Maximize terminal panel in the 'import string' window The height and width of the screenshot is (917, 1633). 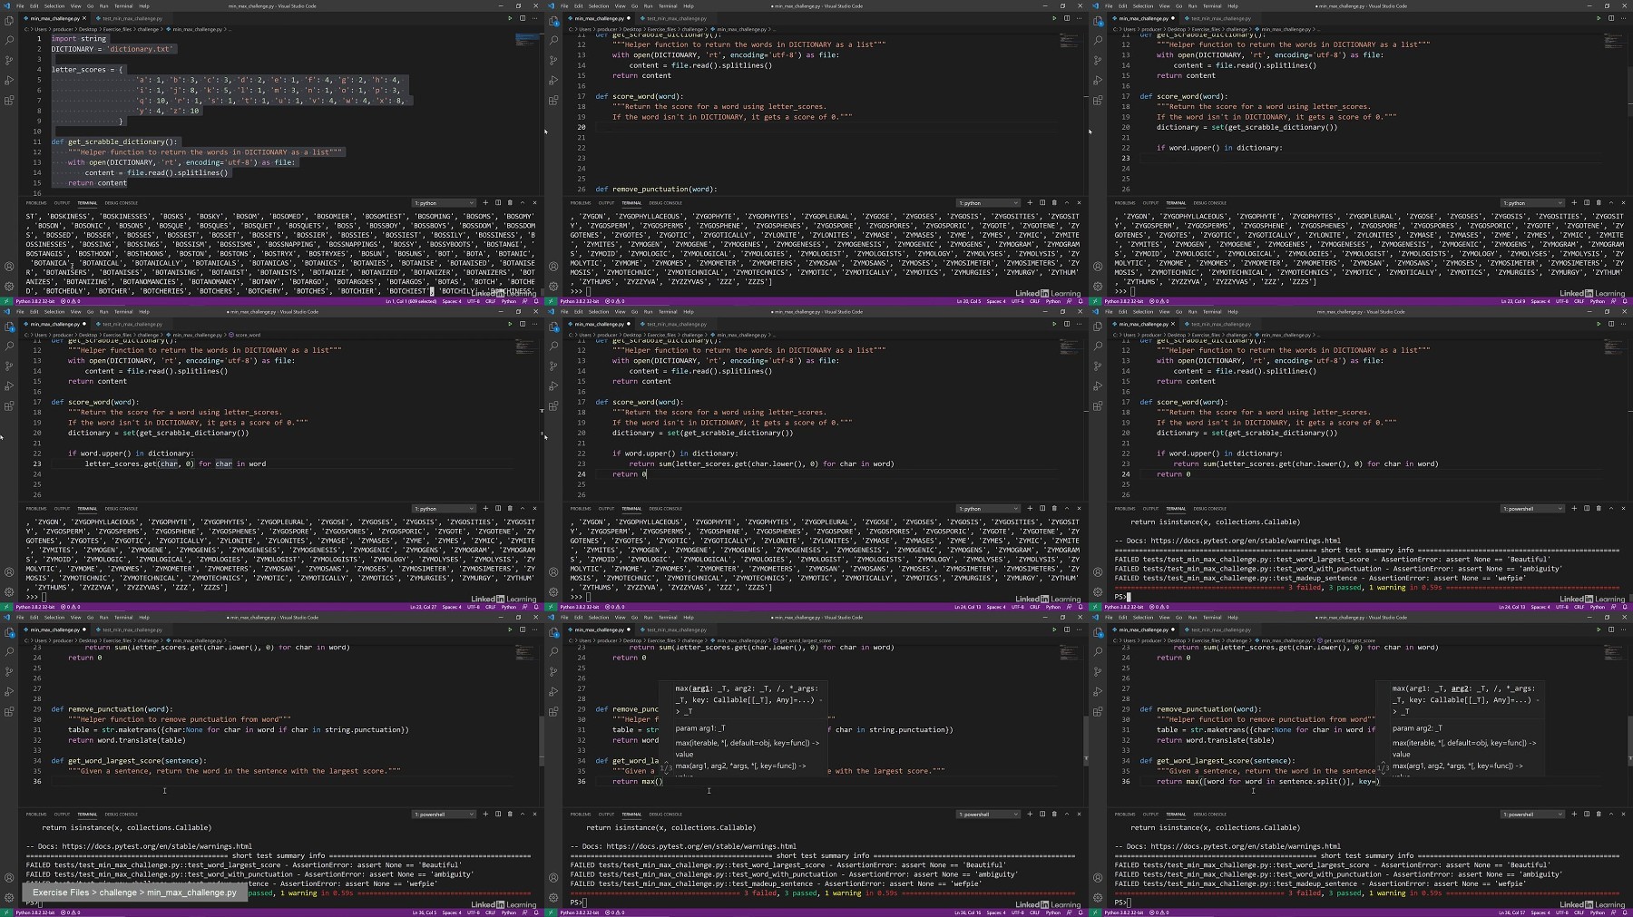click(x=523, y=203)
